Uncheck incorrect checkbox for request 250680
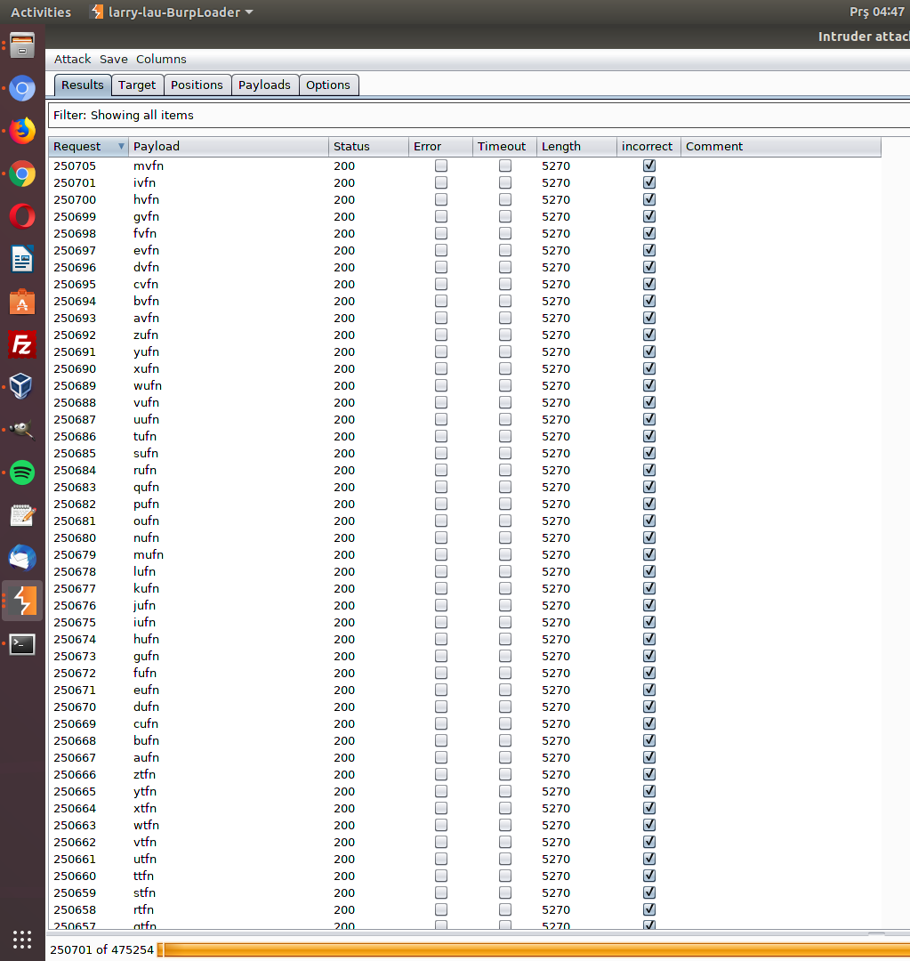The width and height of the screenshot is (910, 961). 649,537
